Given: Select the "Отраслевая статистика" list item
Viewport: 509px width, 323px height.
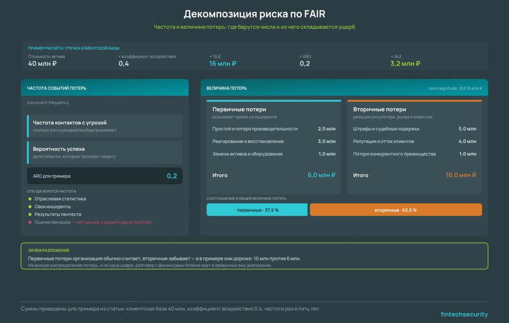Looking at the screenshot, I should 60,199.
